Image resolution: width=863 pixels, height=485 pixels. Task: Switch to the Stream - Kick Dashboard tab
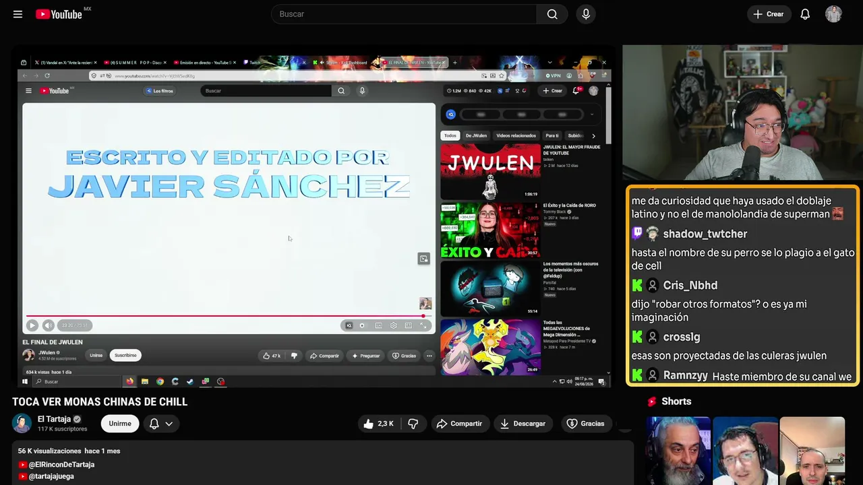(x=343, y=63)
